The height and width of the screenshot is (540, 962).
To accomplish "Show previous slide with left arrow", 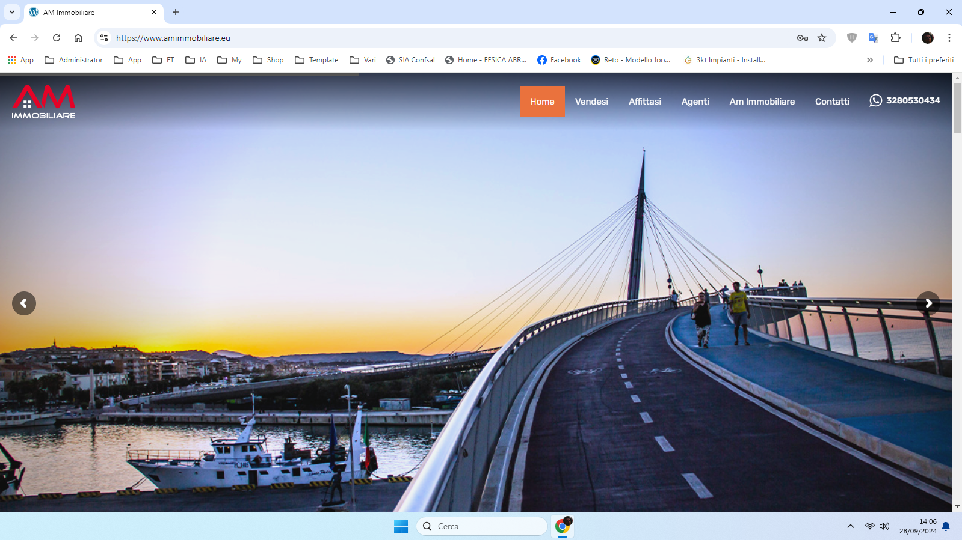I will coord(24,303).
